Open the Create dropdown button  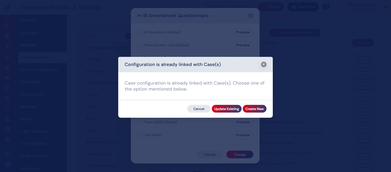(x=271, y=7)
